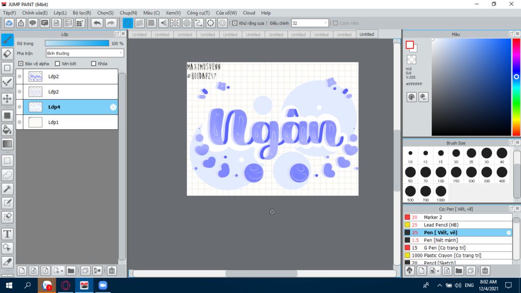521x293 pixels.
Task: Toggle Cạnh mềm checkbox
Action: click(x=336, y=23)
